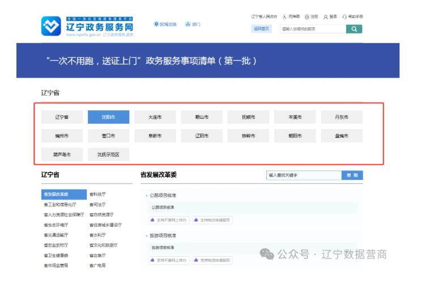
Task: Select 大连市 city tab
Action: (x=155, y=117)
